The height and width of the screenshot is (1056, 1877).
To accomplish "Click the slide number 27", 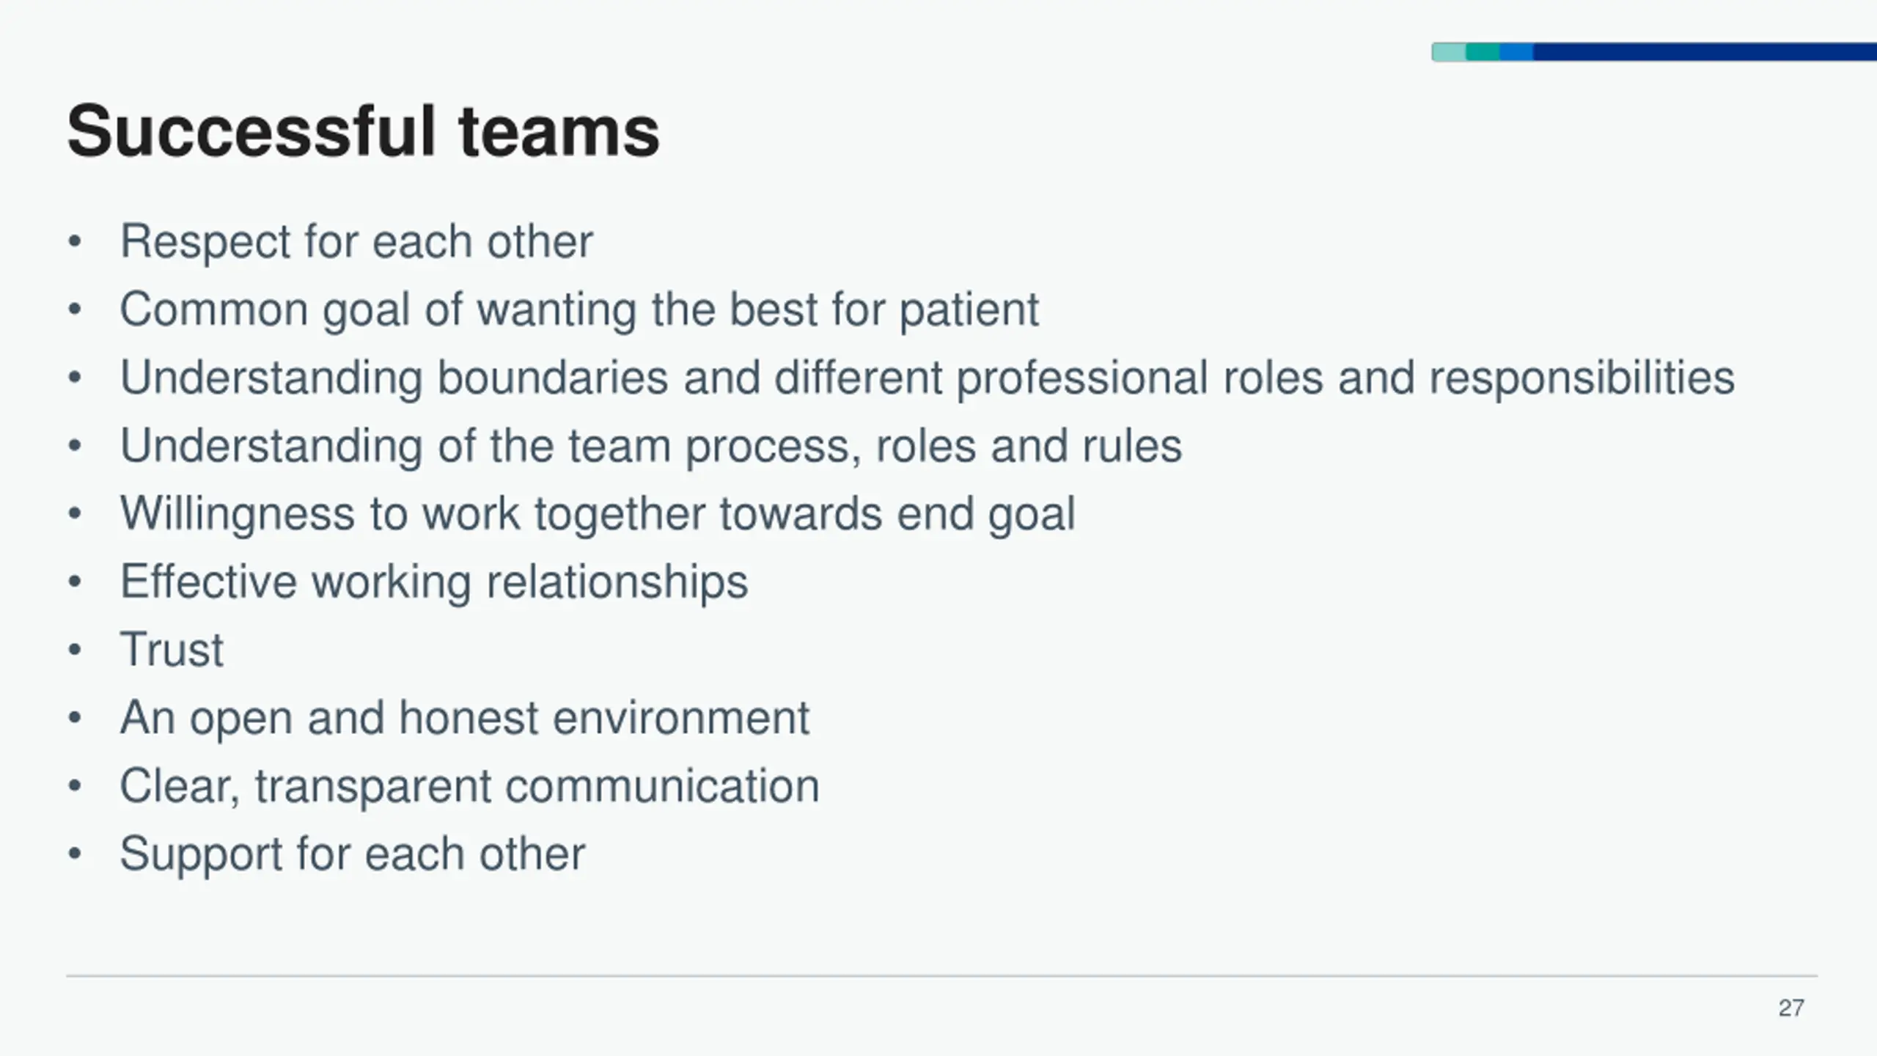I will [1791, 1008].
